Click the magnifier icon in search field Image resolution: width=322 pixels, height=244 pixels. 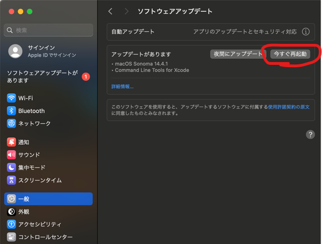click(10, 30)
